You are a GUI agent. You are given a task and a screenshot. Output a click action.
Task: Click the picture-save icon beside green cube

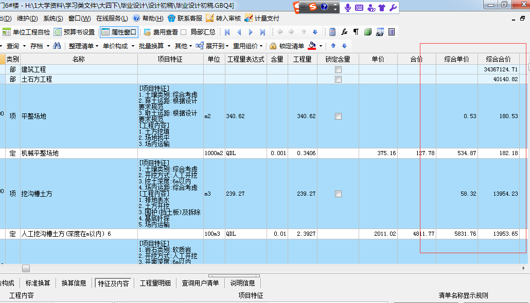pyautogui.click(x=380, y=32)
